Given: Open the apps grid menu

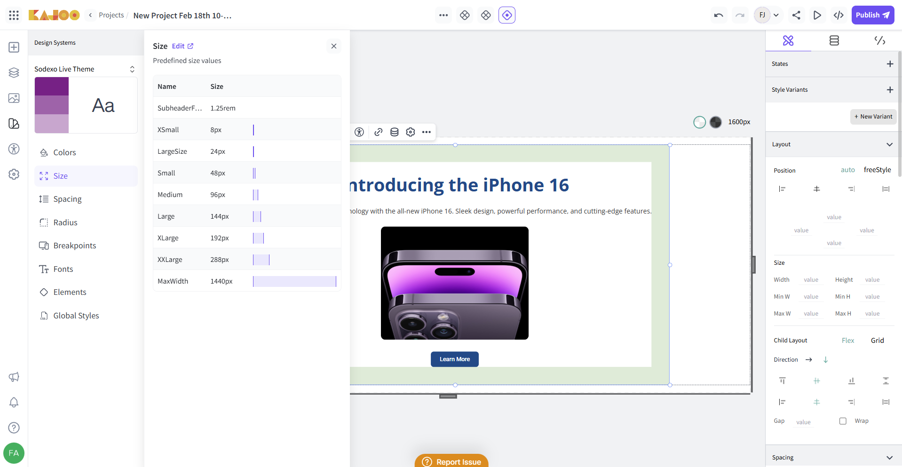Looking at the screenshot, I should pos(14,15).
